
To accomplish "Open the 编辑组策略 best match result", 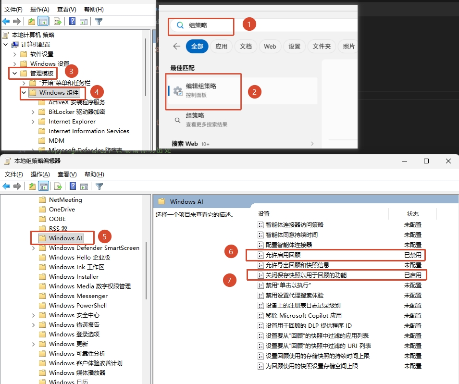I will 242,91.
